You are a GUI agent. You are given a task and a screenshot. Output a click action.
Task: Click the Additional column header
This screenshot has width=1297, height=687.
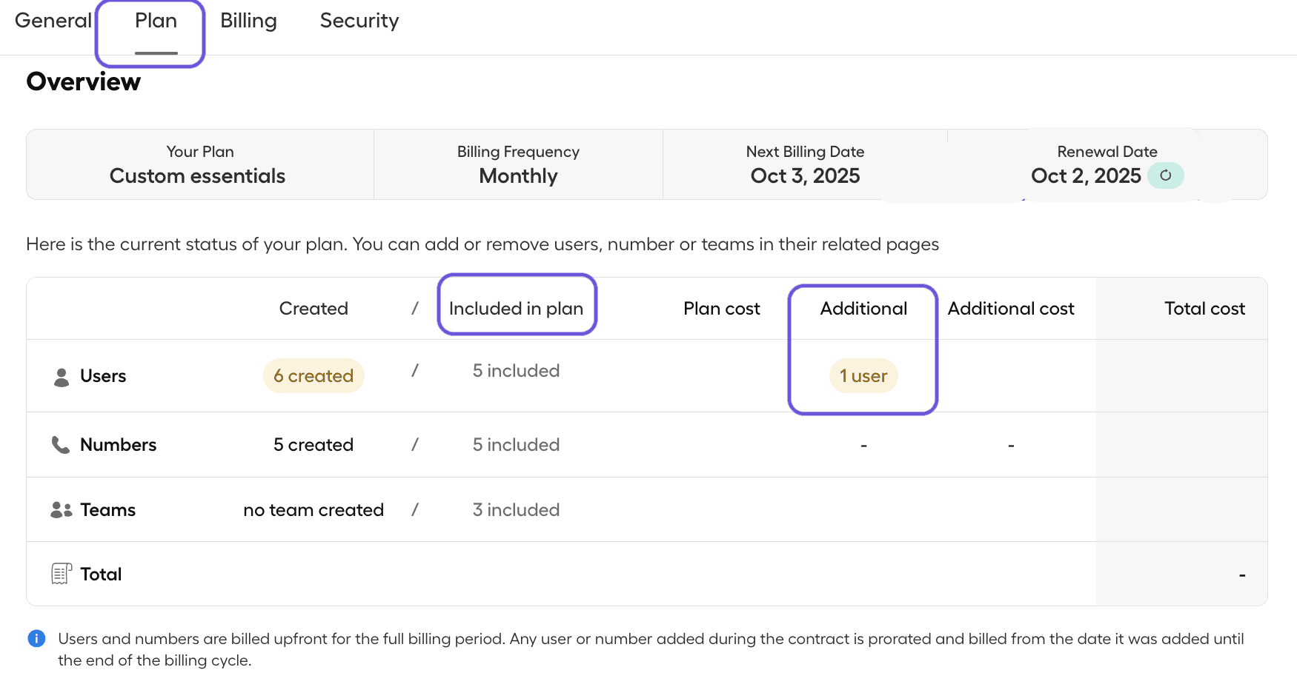(x=863, y=309)
